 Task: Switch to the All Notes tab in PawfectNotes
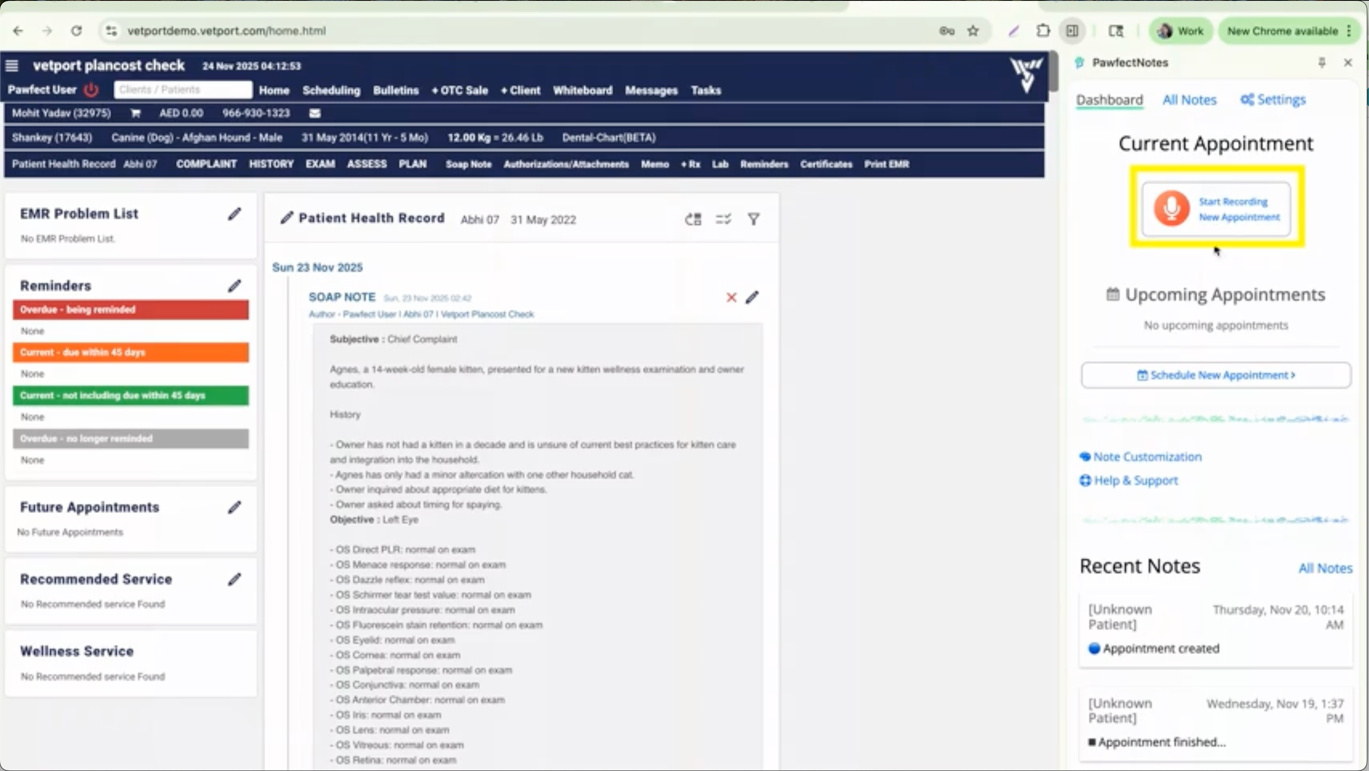pyautogui.click(x=1189, y=100)
